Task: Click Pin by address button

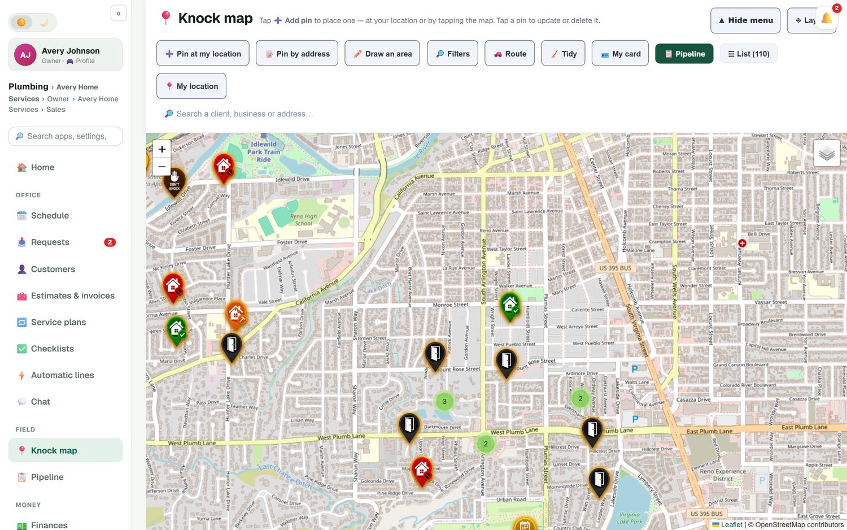Action: (x=297, y=53)
